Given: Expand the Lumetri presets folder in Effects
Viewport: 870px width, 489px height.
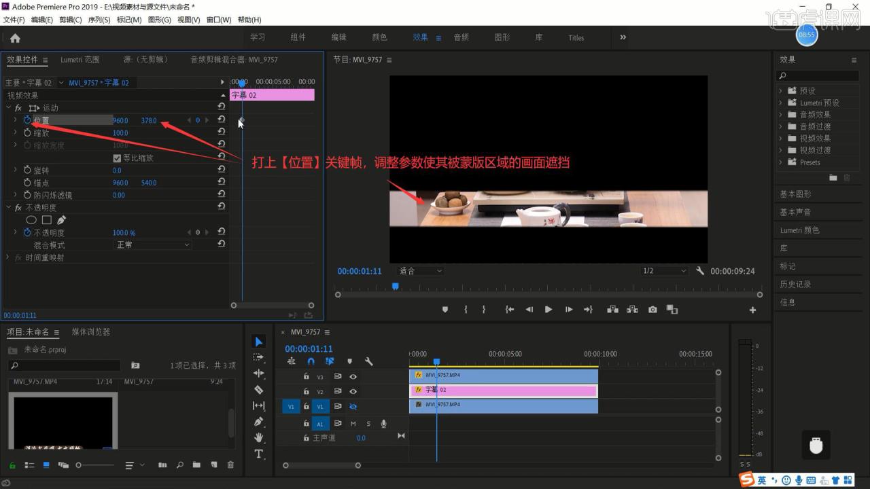Looking at the screenshot, I should [x=780, y=103].
